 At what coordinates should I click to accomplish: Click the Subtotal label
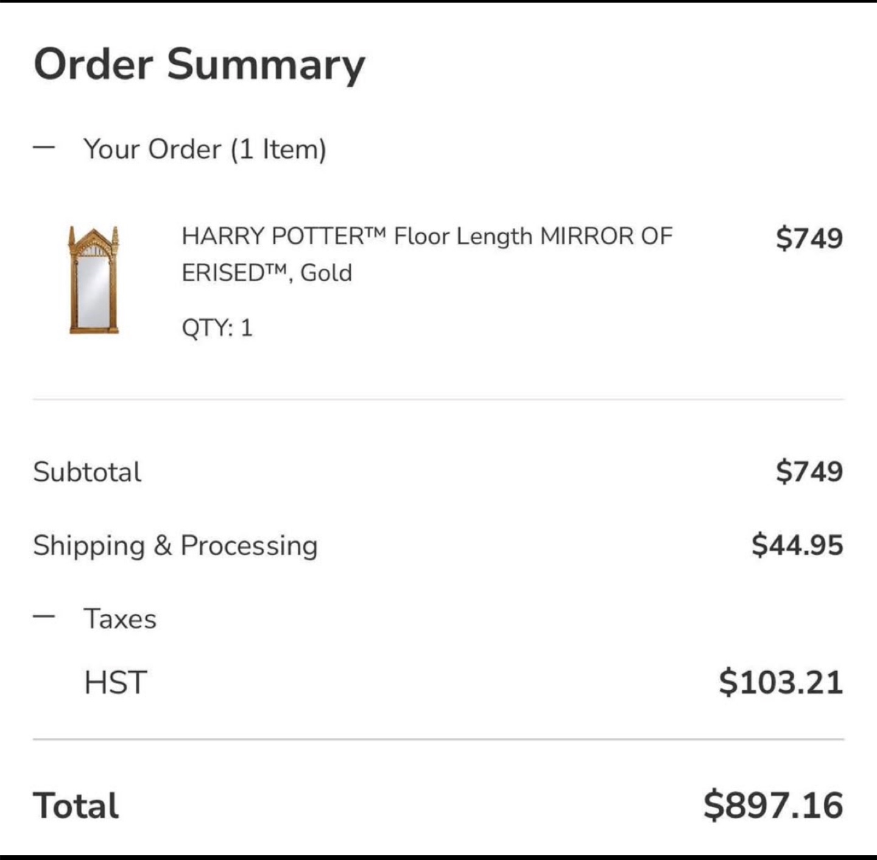[x=87, y=472]
